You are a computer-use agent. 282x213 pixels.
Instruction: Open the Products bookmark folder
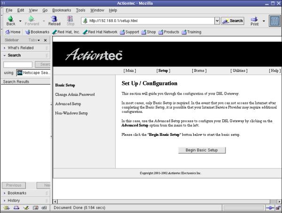169,32
